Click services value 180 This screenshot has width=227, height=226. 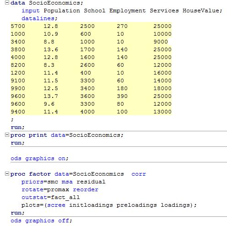[x=122, y=88]
